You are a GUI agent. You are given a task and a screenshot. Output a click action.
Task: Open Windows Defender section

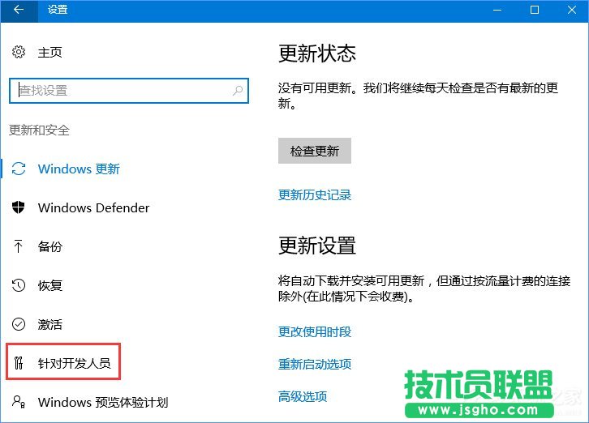[x=93, y=207]
